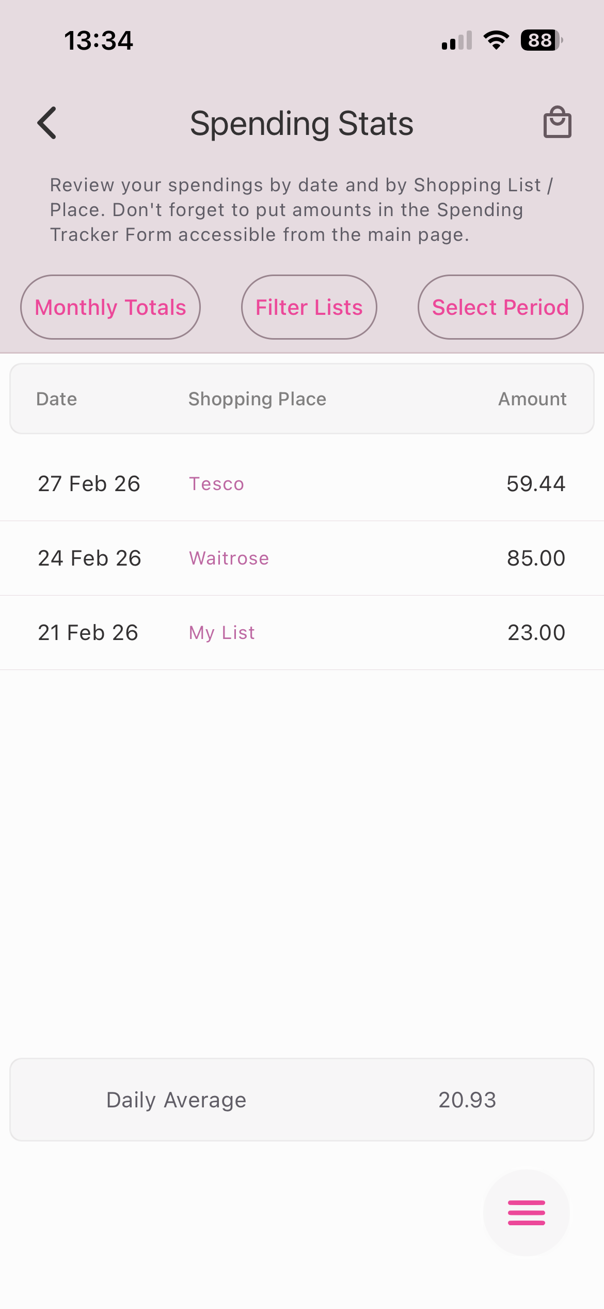Click the Date column header
This screenshot has height=1309, width=604.
[x=57, y=399]
